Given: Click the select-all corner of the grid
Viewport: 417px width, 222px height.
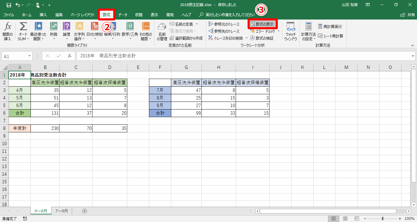Looking at the screenshot, I should pyautogui.click(x=5, y=67).
